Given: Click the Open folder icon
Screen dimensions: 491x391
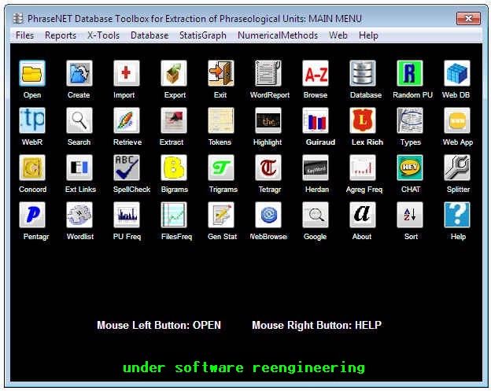Looking at the screenshot, I should click(x=32, y=74).
